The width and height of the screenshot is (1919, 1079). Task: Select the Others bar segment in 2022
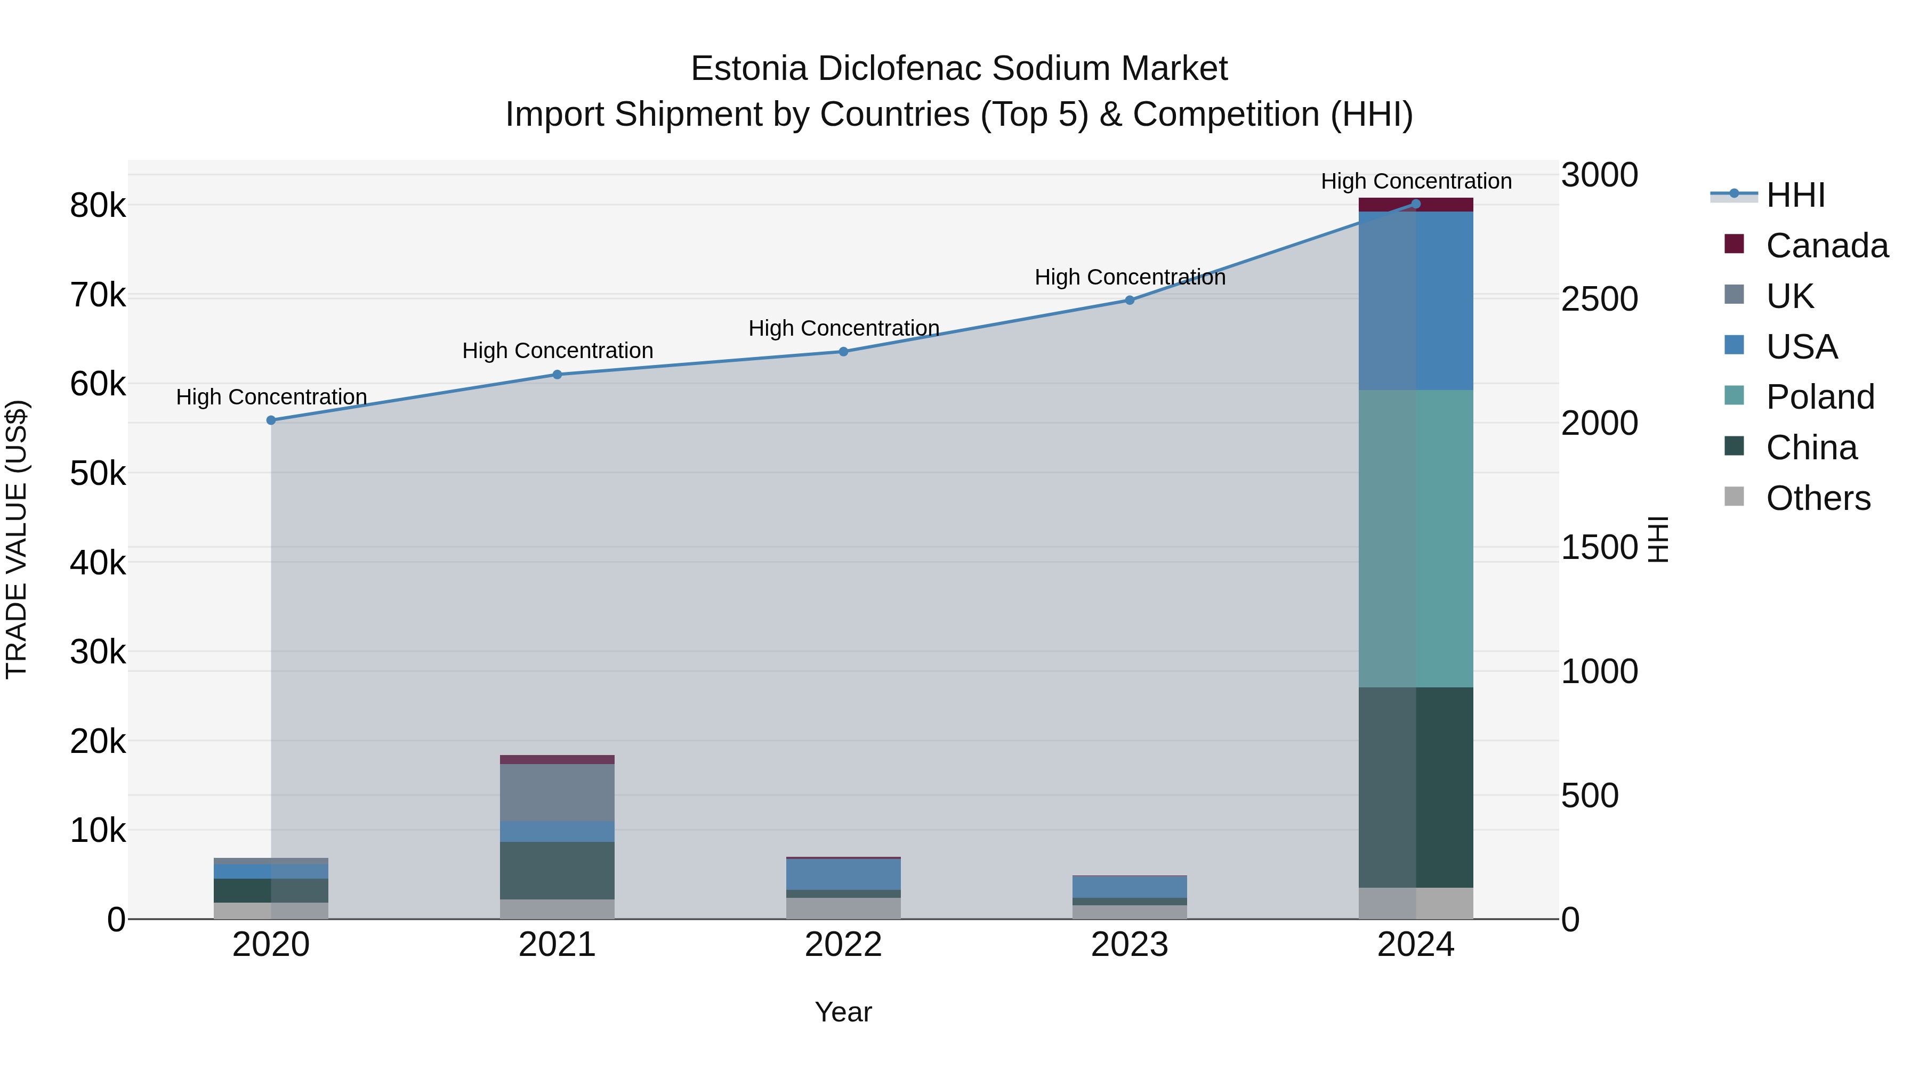[843, 908]
